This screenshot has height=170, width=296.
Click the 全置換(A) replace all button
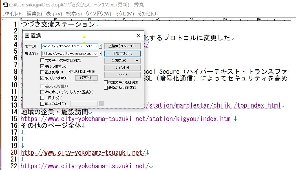[x=119, y=60]
